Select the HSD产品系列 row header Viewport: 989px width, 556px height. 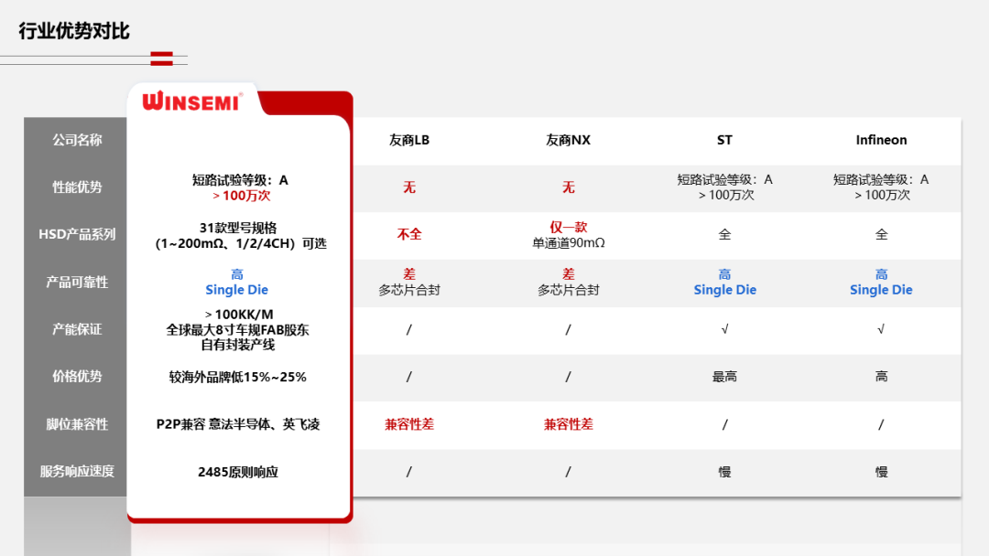pos(77,234)
